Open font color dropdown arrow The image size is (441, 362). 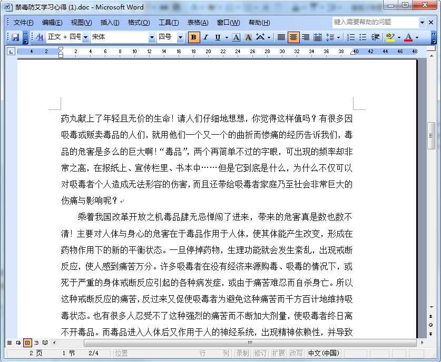pos(417,37)
